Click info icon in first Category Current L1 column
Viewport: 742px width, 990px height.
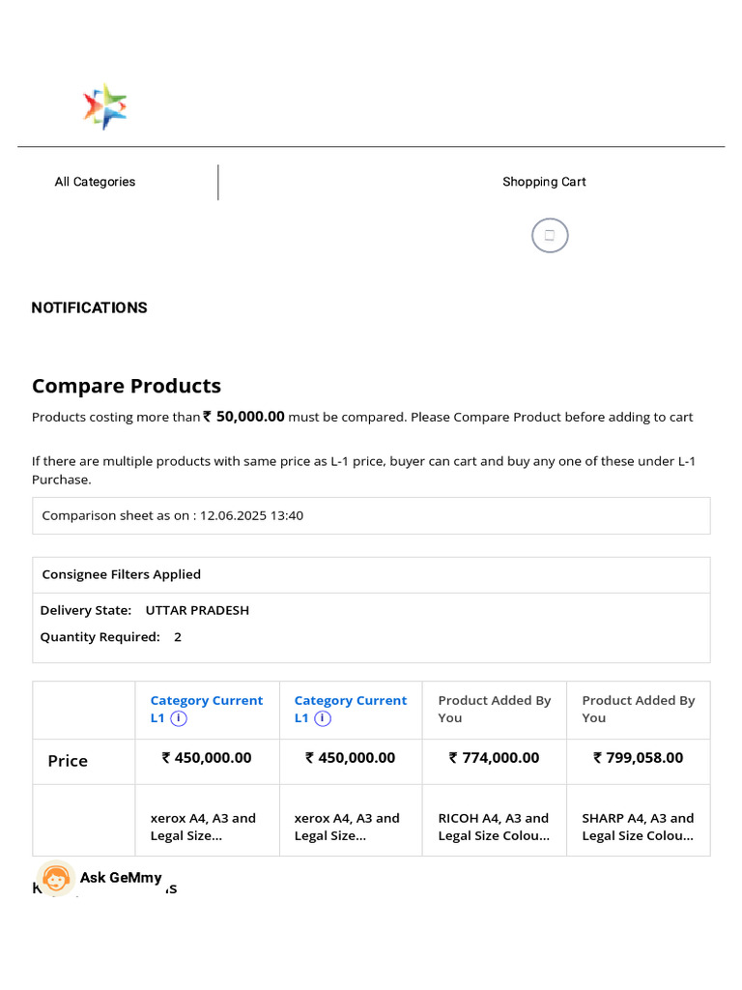(180, 718)
